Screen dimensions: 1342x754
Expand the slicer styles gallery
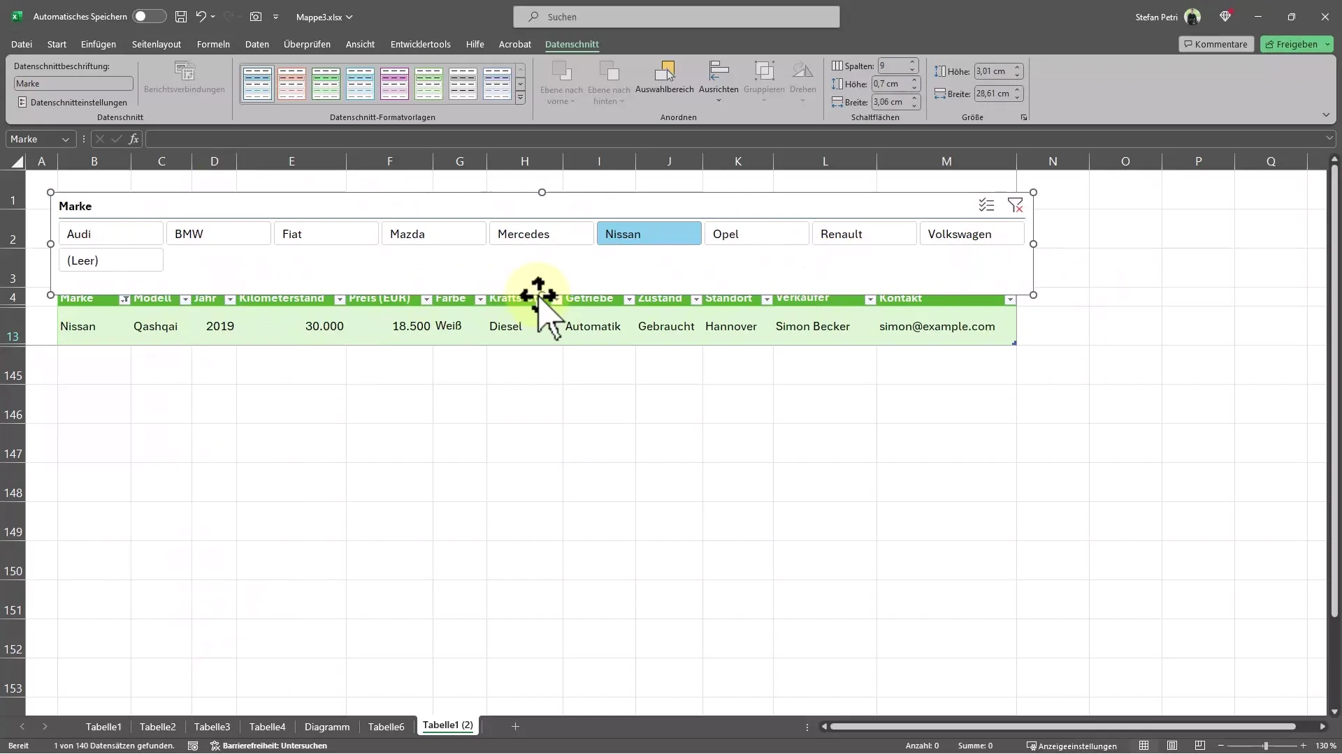click(x=520, y=98)
